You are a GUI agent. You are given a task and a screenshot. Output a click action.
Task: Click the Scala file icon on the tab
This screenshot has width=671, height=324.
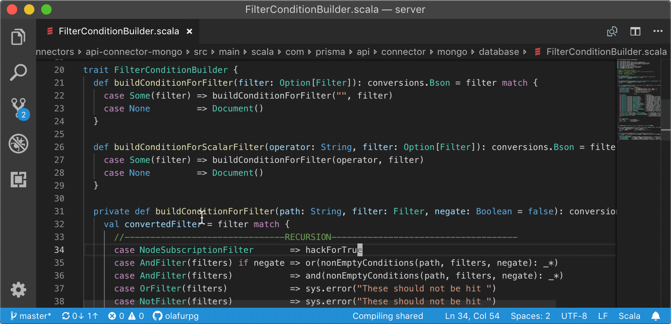point(50,31)
